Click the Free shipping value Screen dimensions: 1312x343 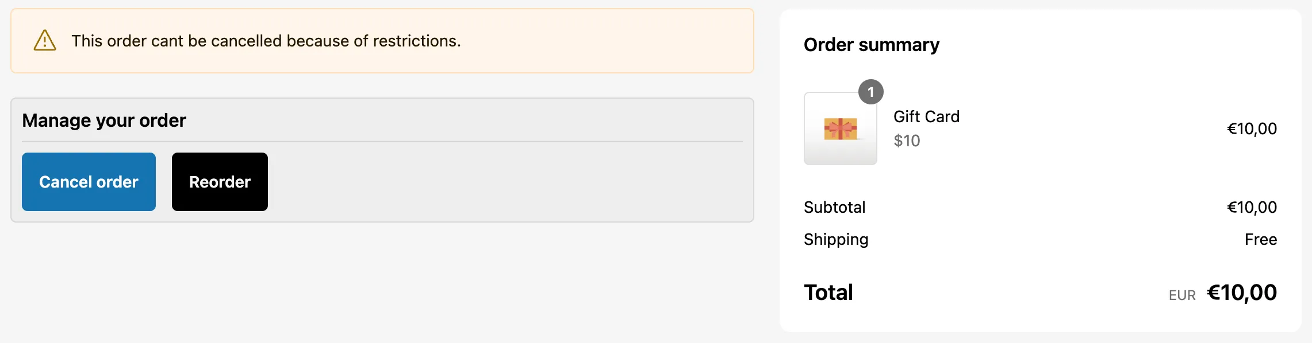click(1261, 239)
